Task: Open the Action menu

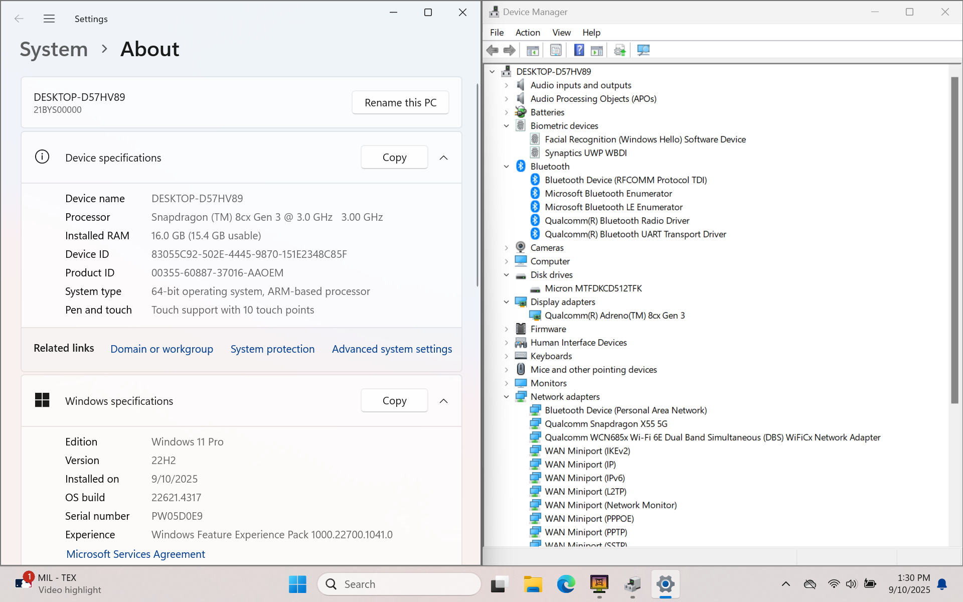Action: tap(528, 33)
